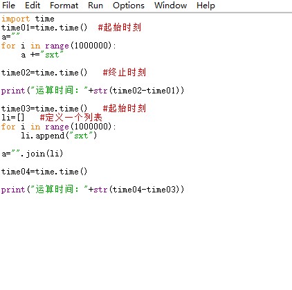This screenshot has height=290, width=292.
Task: Click the time04=time.time() line
Action: 44,172
